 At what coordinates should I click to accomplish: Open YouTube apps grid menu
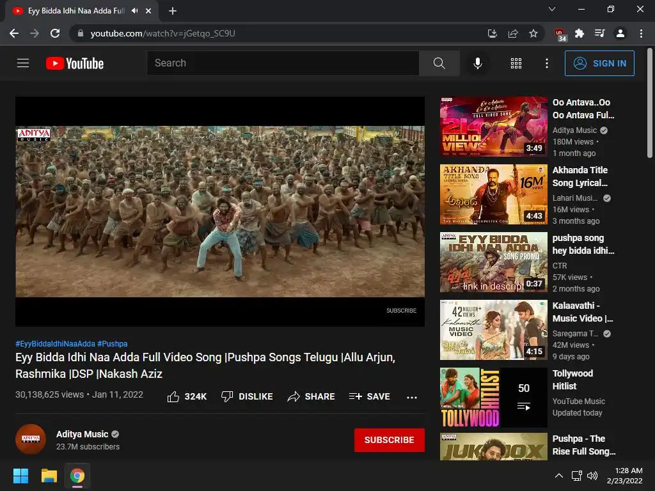click(x=516, y=63)
